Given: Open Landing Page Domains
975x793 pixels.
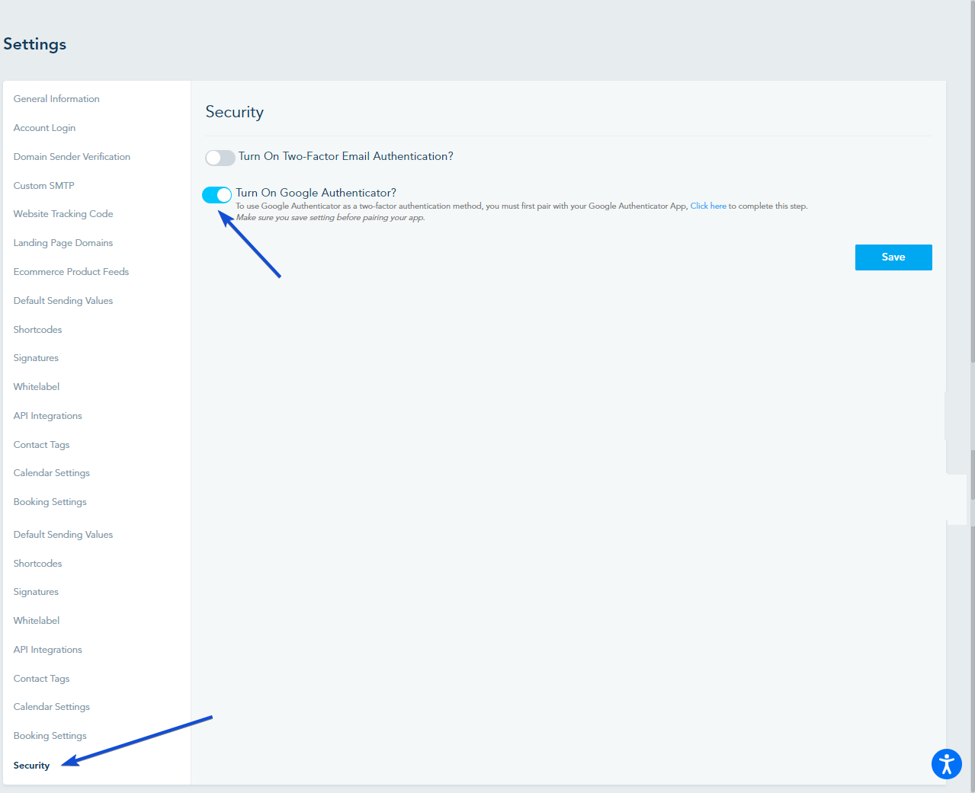Looking at the screenshot, I should pos(63,243).
